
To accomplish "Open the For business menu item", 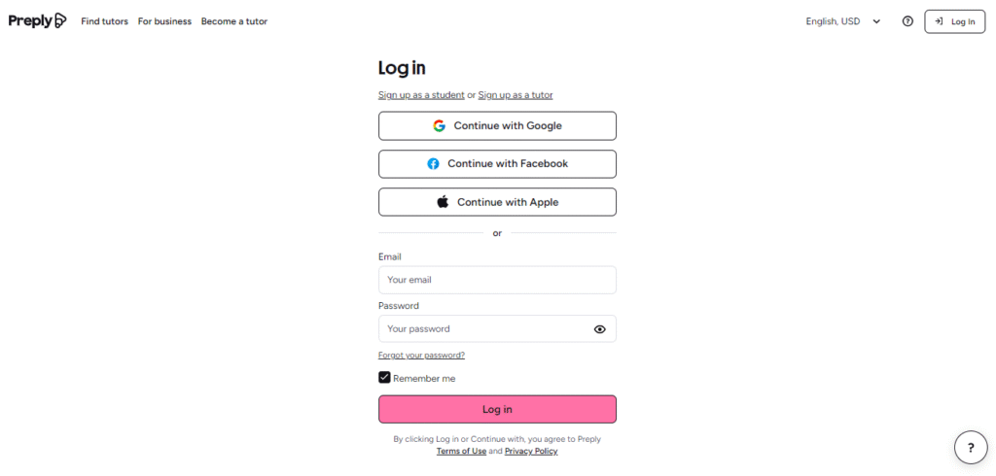I will 164,21.
